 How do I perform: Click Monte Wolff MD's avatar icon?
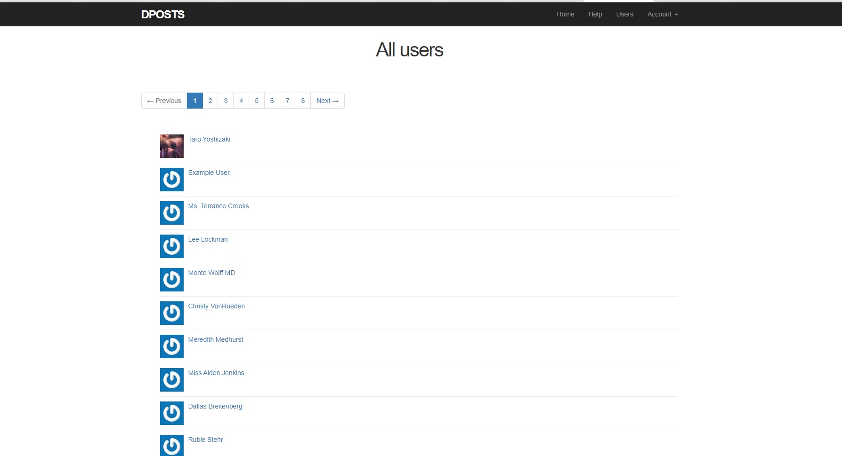click(x=171, y=280)
